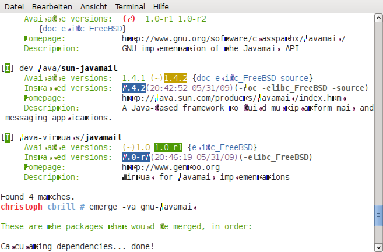Click the sun-javamail package name
This screenshot has width=383, height=252.
click(89, 68)
